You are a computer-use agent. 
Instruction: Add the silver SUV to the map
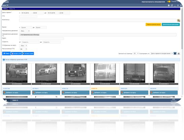(x=17, y=93)
